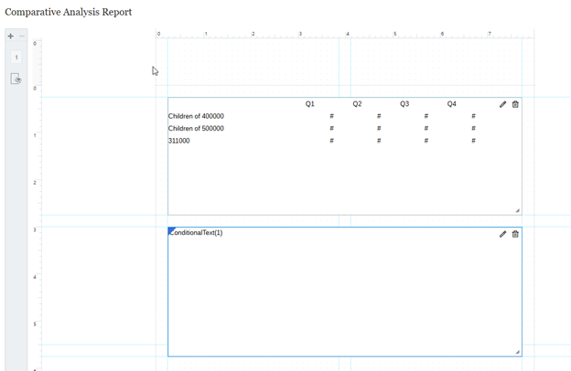Screen dimensions: 571x371
Task: Edit the ConditionalText box with pencil icon
Action: point(502,234)
